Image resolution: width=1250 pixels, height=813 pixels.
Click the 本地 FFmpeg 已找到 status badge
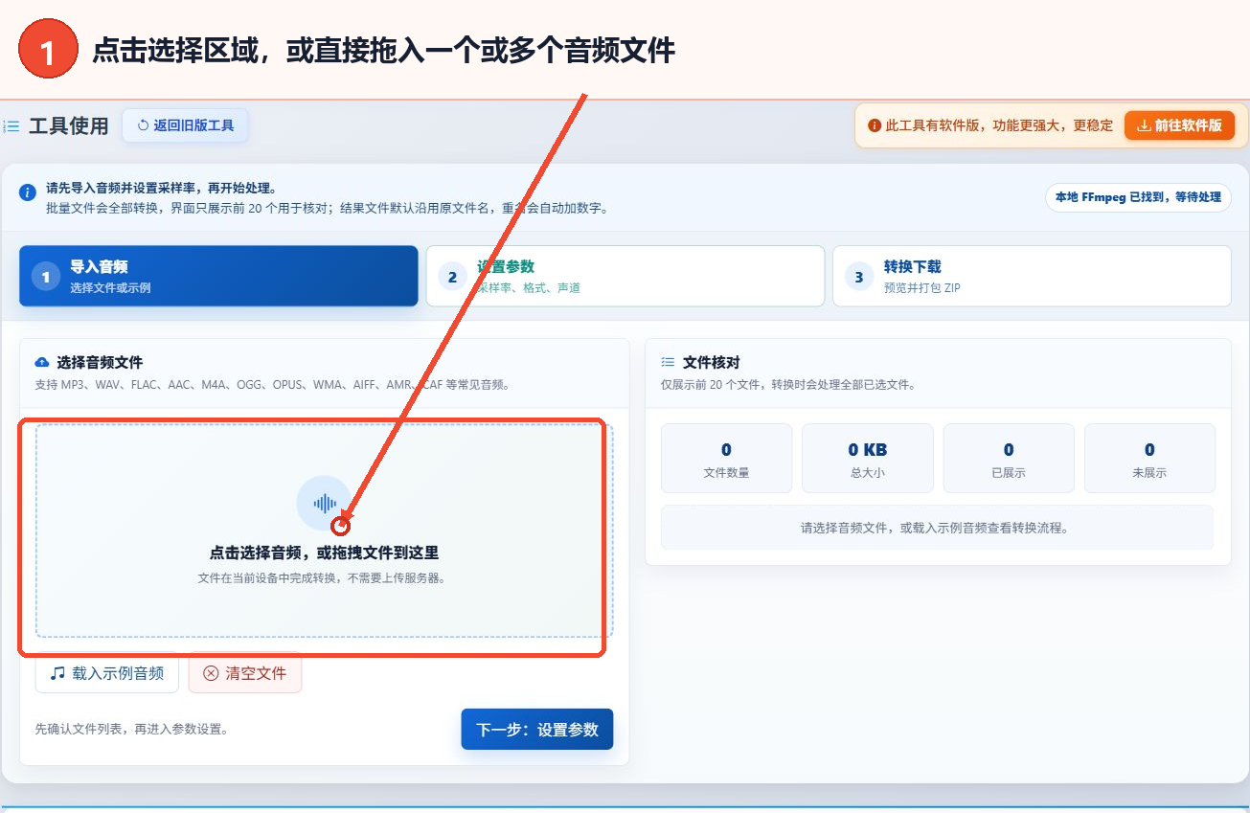tap(1138, 197)
